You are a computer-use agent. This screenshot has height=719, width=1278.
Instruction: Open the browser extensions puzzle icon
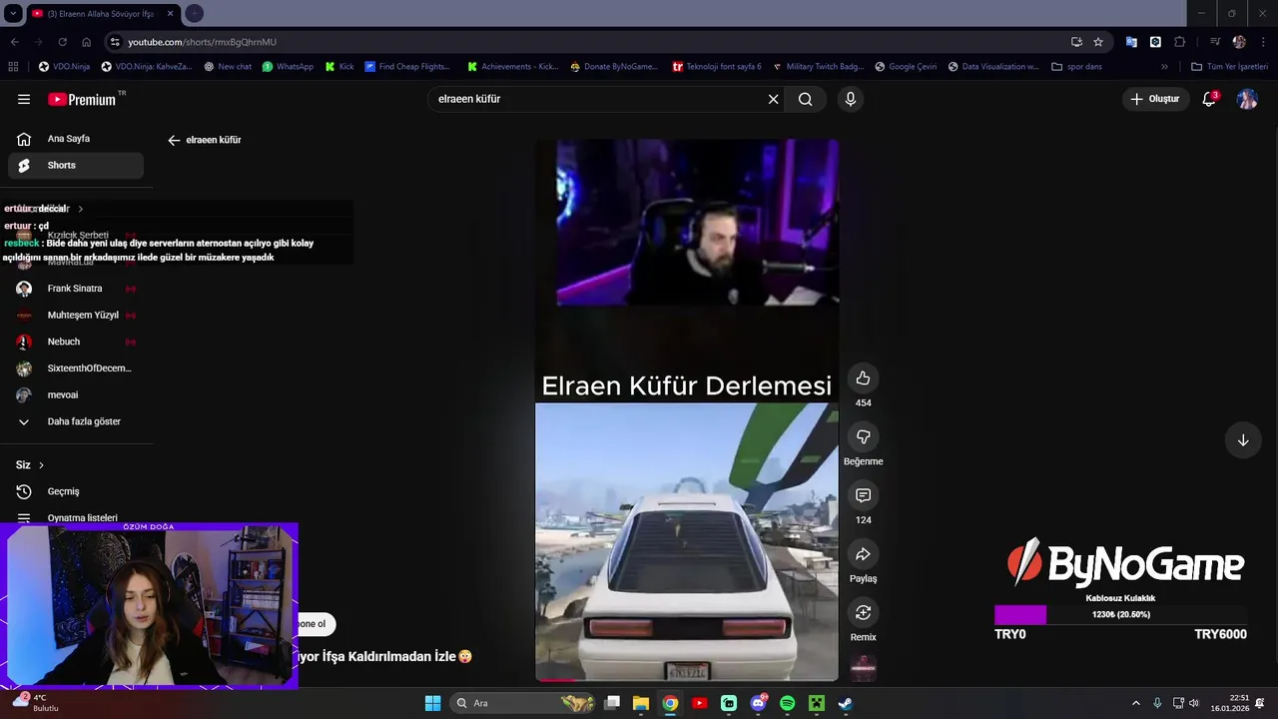1180,42
